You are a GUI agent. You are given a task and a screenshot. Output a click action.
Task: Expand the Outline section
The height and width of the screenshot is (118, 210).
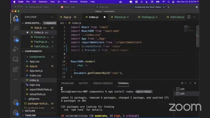tap(23, 111)
